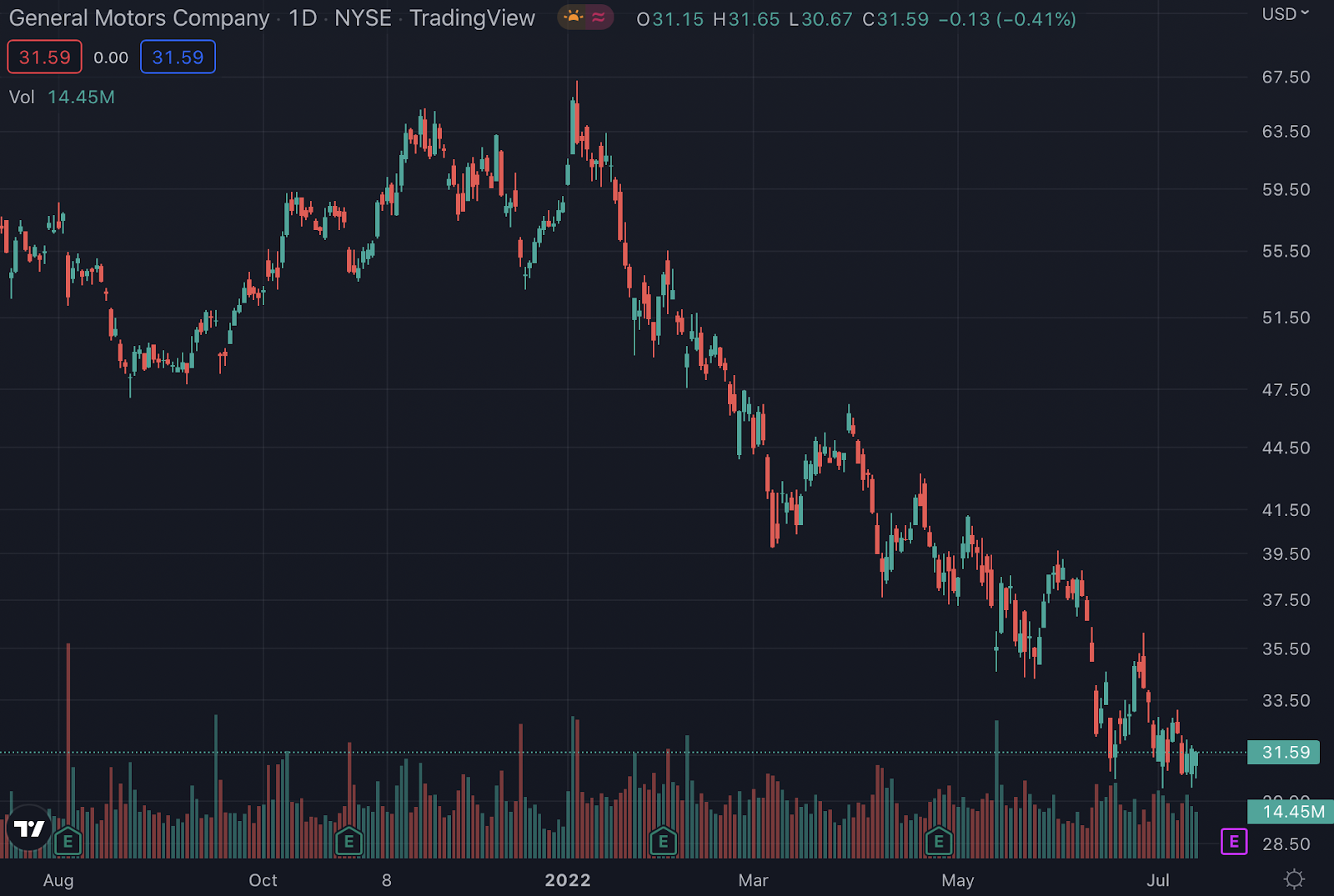This screenshot has height=896, width=1334.
Task: Click the TradingView text in the chart title
Action: click(x=472, y=18)
